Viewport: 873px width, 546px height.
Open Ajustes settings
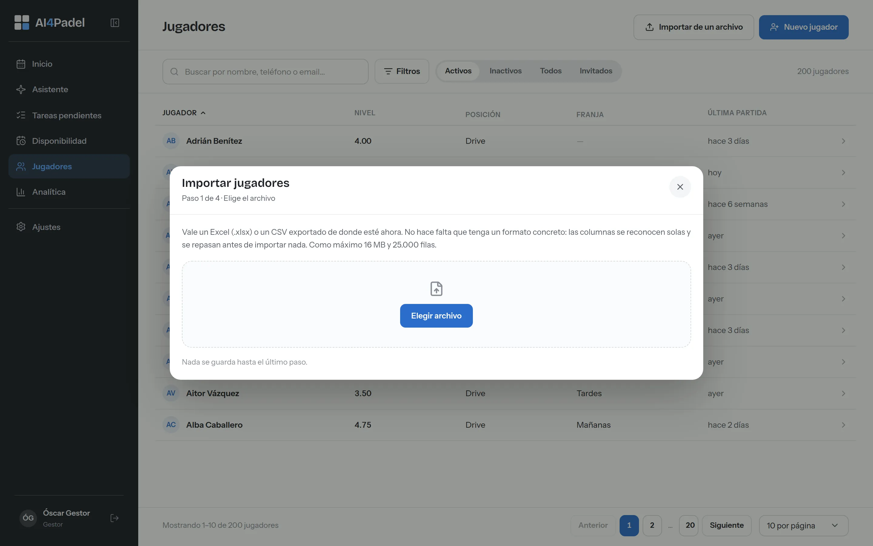69,227
